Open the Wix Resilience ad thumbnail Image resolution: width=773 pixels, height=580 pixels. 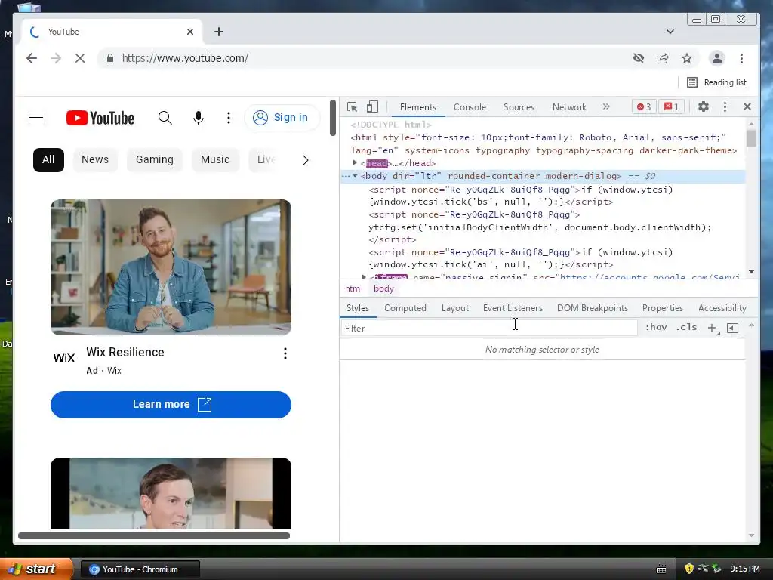pyautogui.click(x=171, y=267)
